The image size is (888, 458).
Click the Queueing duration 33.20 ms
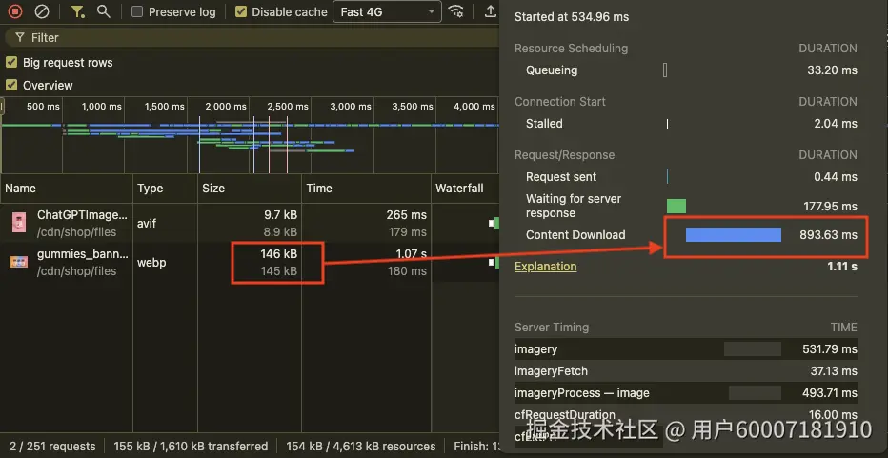[832, 70]
